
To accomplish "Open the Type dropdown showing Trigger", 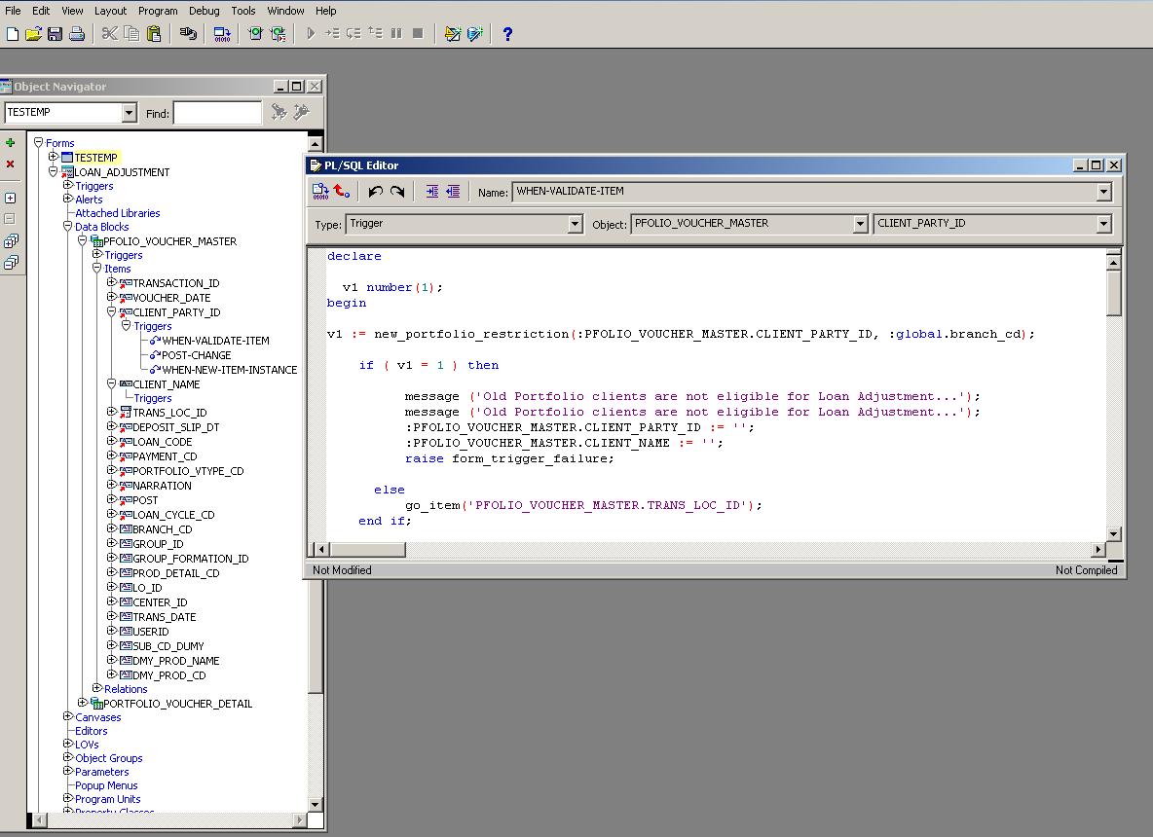I will coord(575,224).
